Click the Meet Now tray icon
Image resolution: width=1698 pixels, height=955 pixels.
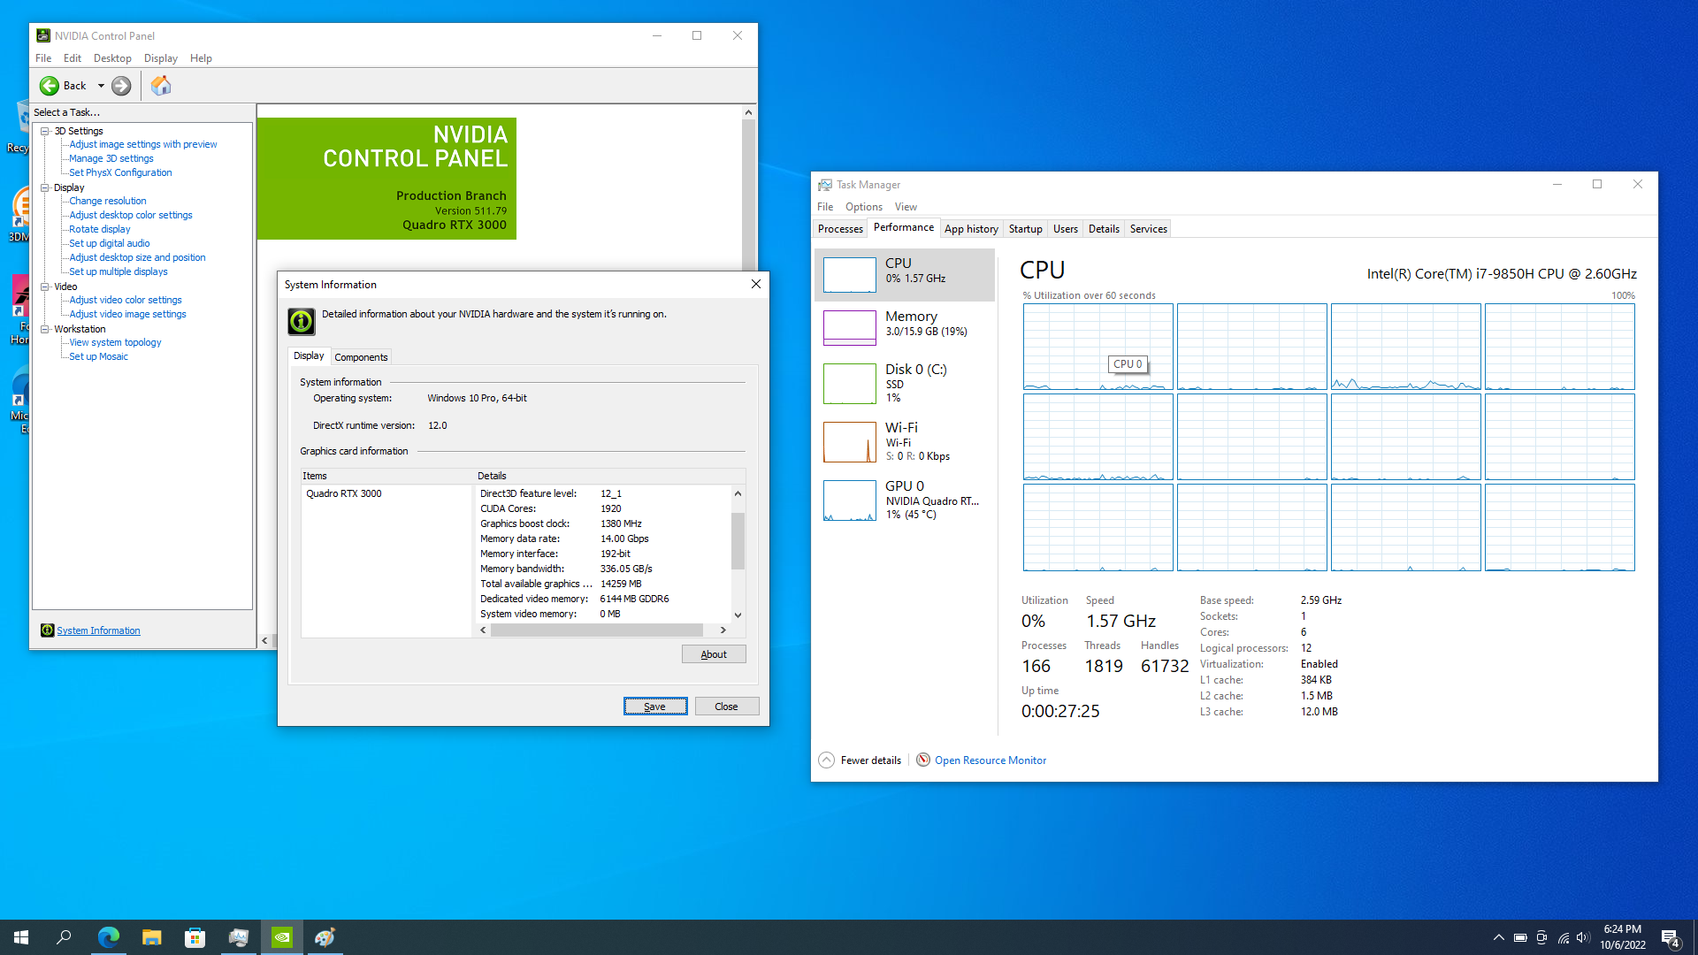(x=1541, y=937)
